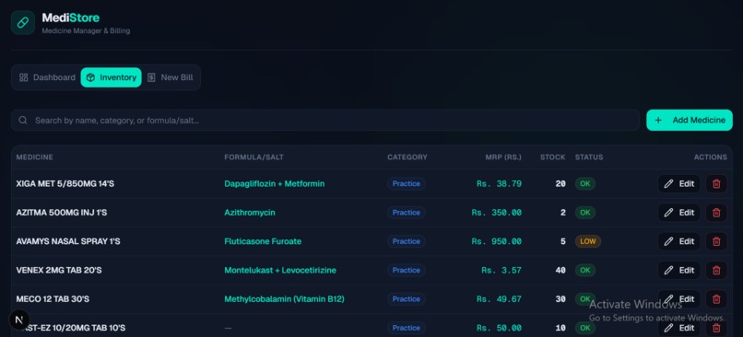743x337 pixels.
Task: Open the Dashboard tab
Action: (47, 77)
